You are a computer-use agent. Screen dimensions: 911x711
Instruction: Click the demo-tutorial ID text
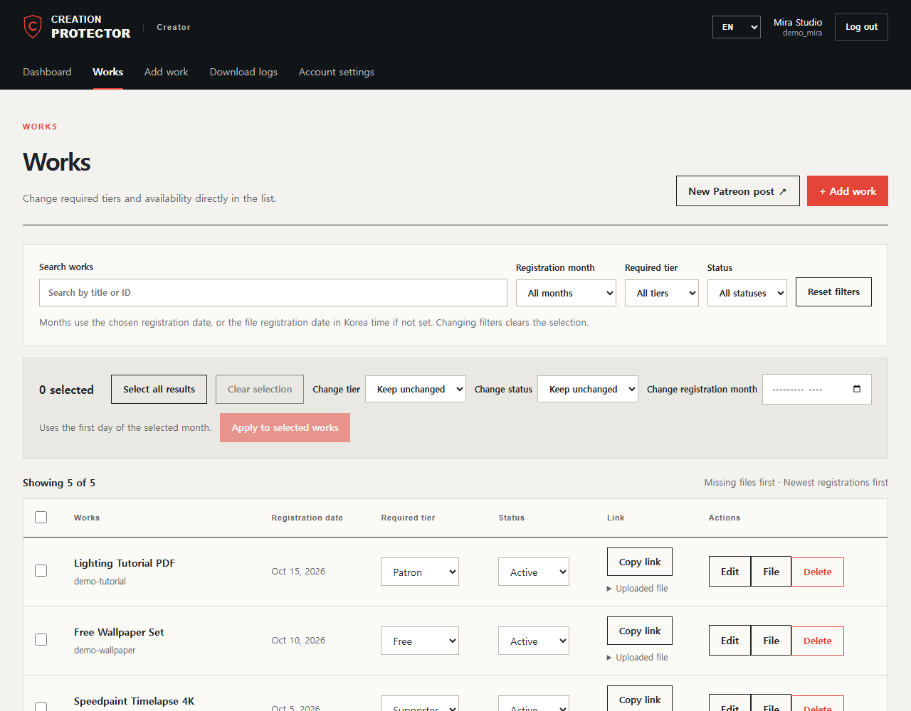pos(100,582)
